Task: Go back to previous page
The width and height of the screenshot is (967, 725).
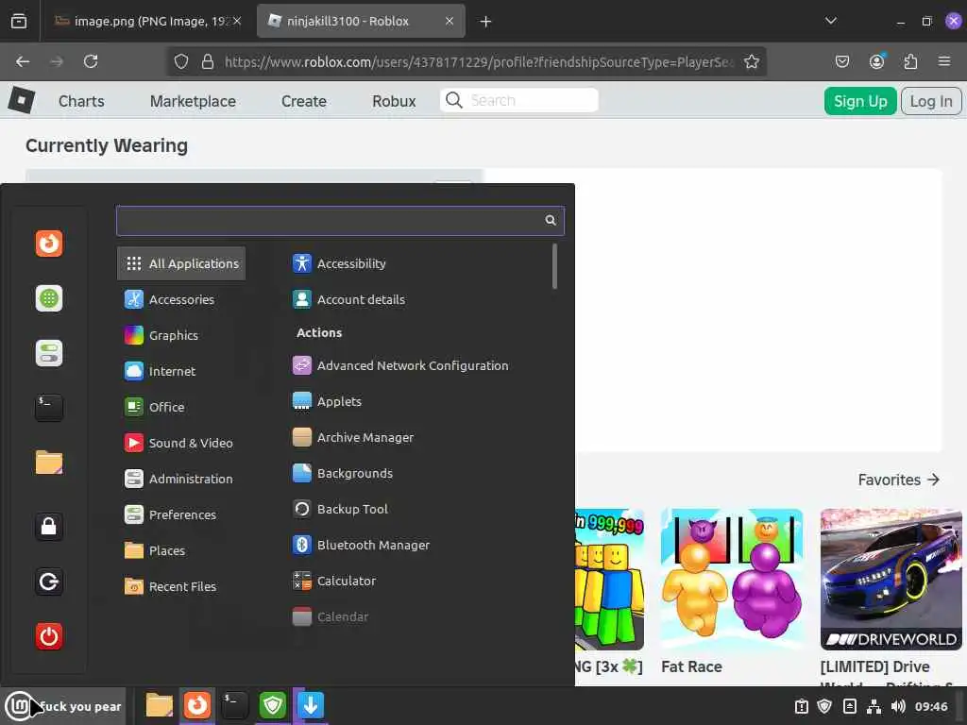Action: click(x=23, y=61)
